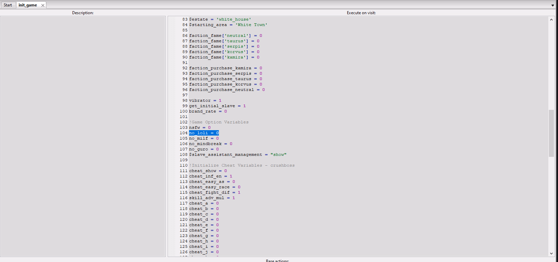Click the skill_adv_mul = 1 line

pos(212,198)
